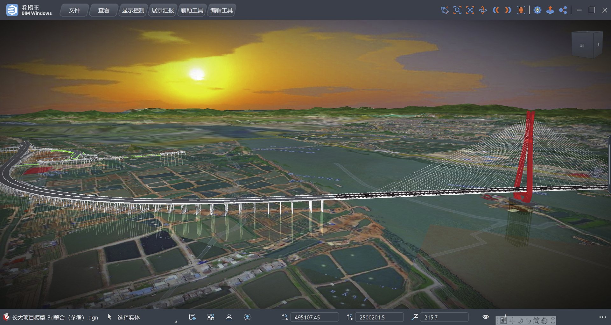Toggle the eye visibility icon in status bar

coord(486,317)
